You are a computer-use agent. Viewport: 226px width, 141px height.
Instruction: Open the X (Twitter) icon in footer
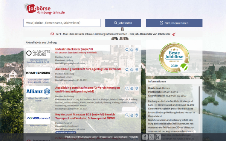[151, 137]
